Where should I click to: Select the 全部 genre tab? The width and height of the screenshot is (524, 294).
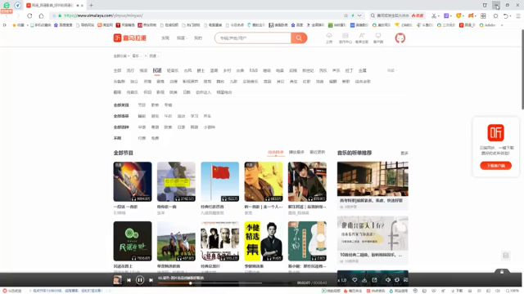click(x=117, y=70)
